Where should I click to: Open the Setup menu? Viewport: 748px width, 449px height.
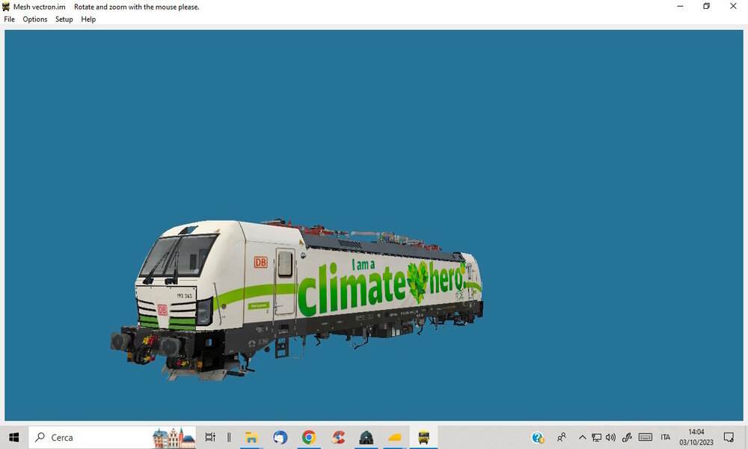(64, 19)
